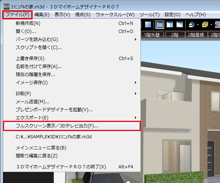Open the ウォークスルー(W) menu
Image resolution: width=220 pixels, height=183 pixels.
pyautogui.click(x=115, y=15)
